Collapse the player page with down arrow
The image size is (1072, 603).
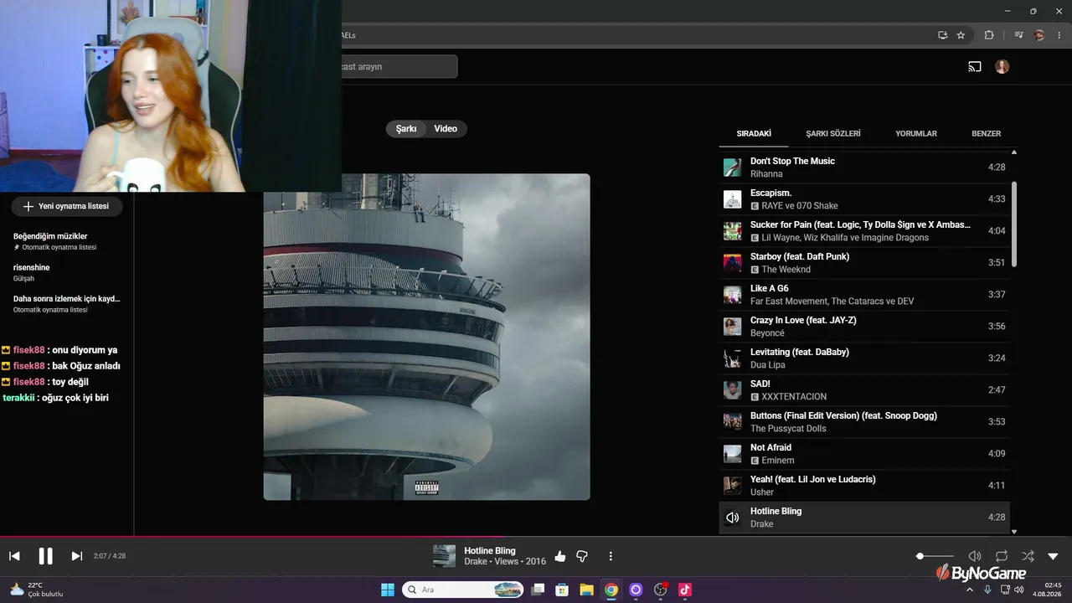[1054, 556]
